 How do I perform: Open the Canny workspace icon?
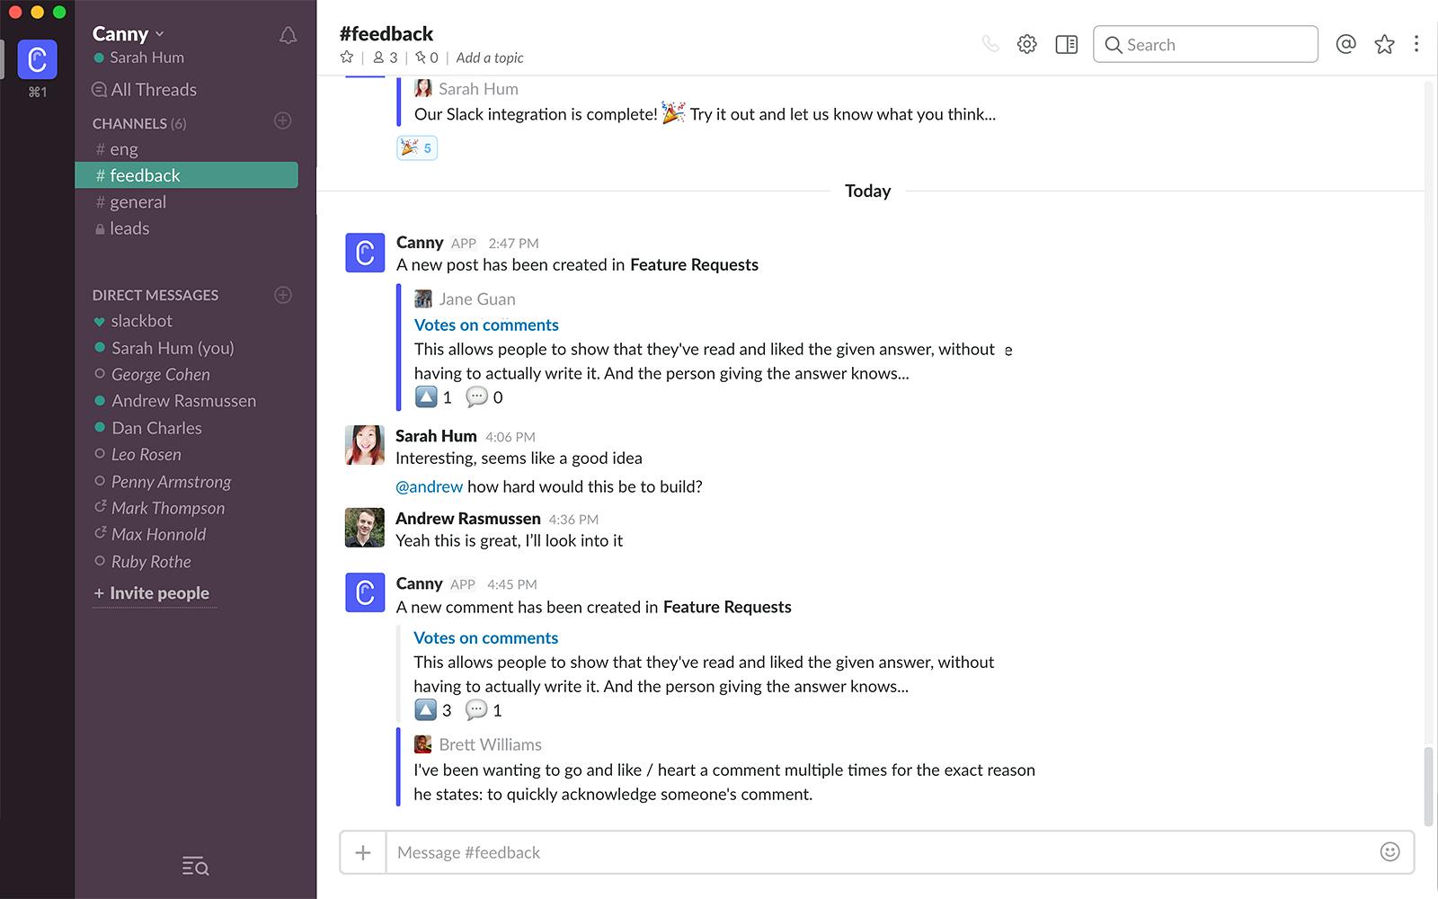37,60
